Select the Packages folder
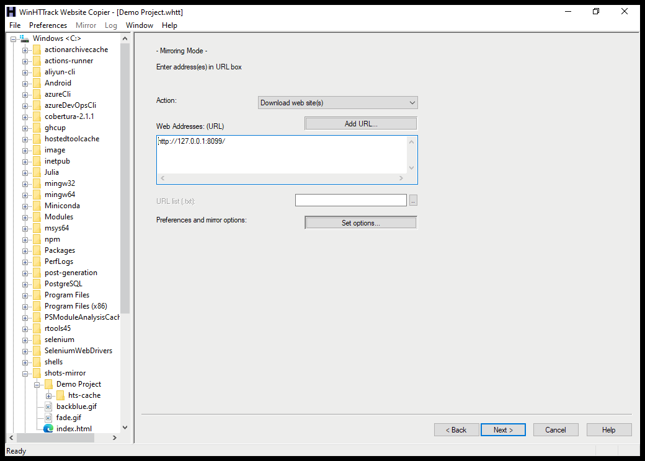This screenshot has width=645, height=461. pos(60,250)
